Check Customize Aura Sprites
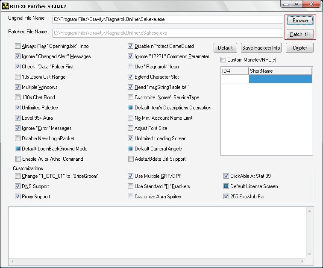The height and width of the screenshot is (268, 323). click(x=130, y=197)
